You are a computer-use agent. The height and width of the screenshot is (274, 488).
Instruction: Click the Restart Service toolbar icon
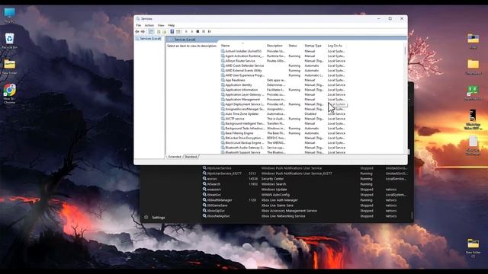click(x=210, y=32)
